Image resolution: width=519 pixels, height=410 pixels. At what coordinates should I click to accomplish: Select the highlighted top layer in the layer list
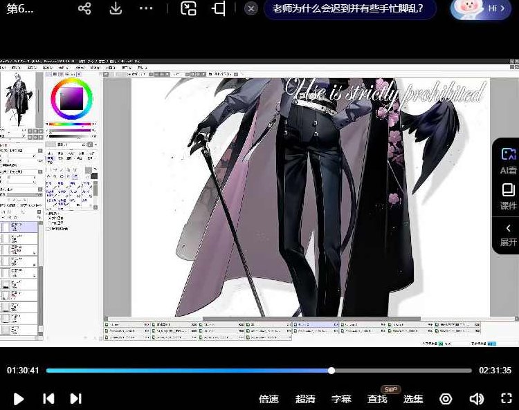[19, 227]
